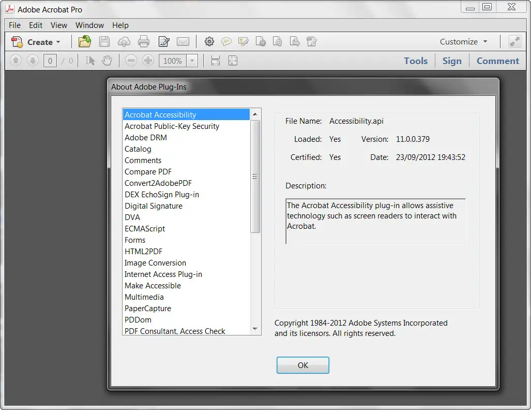Image resolution: width=531 pixels, height=410 pixels.
Task: Click the delete page toolbar icon
Action: [261, 41]
